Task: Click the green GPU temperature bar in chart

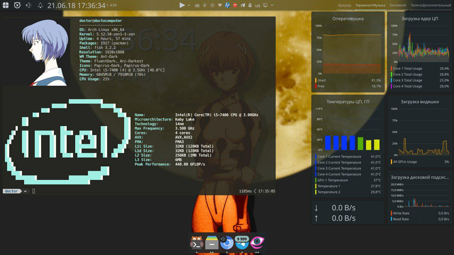Action: 360,143
